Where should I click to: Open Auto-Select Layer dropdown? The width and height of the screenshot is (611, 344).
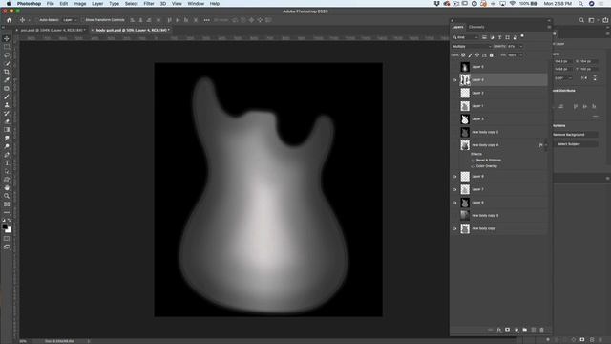[x=70, y=20]
